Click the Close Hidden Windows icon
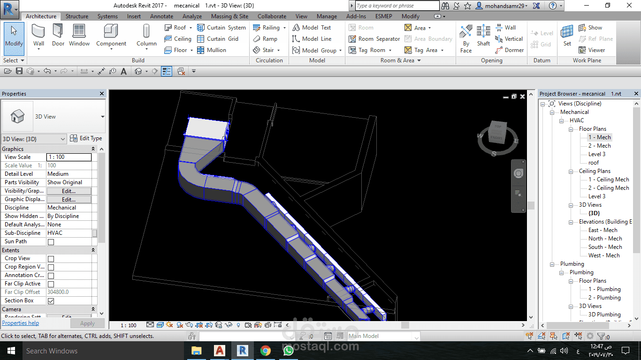The image size is (641, 360). point(181,71)
